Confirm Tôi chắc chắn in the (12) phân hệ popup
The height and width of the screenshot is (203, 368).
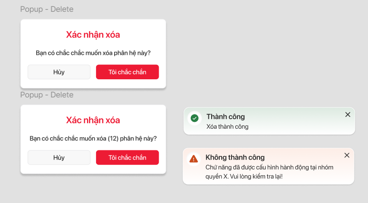pos(127,158)
